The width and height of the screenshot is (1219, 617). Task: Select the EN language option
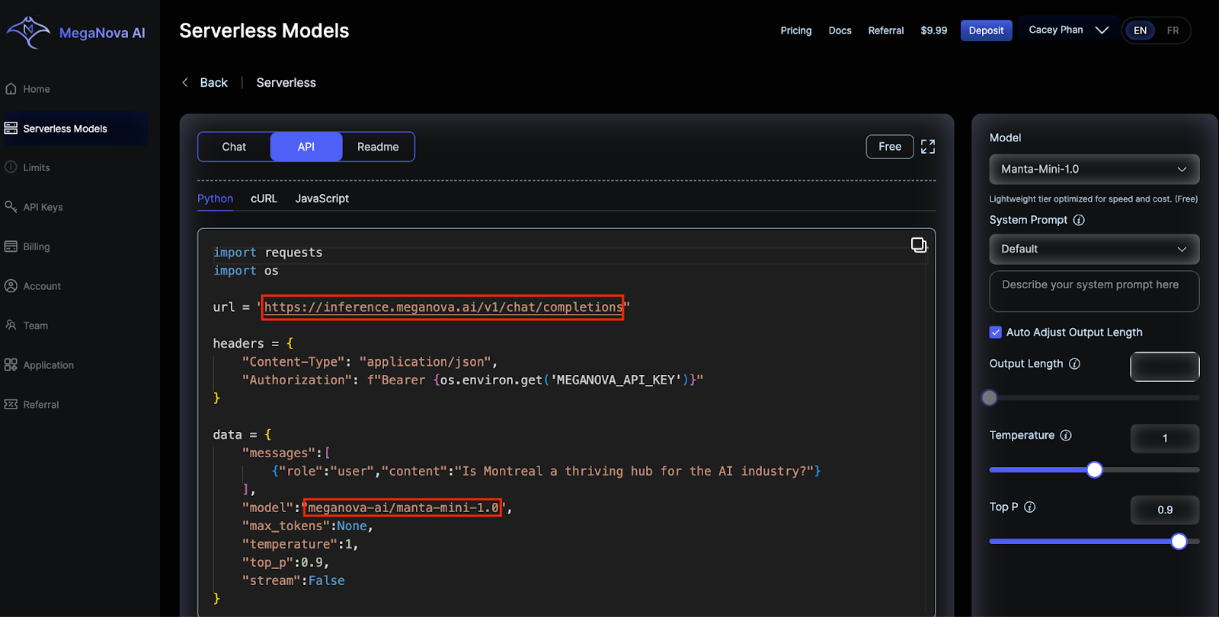click(1140, 30)
